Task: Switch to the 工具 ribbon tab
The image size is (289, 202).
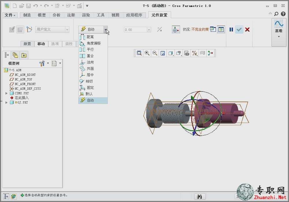Action: (101, 15)
